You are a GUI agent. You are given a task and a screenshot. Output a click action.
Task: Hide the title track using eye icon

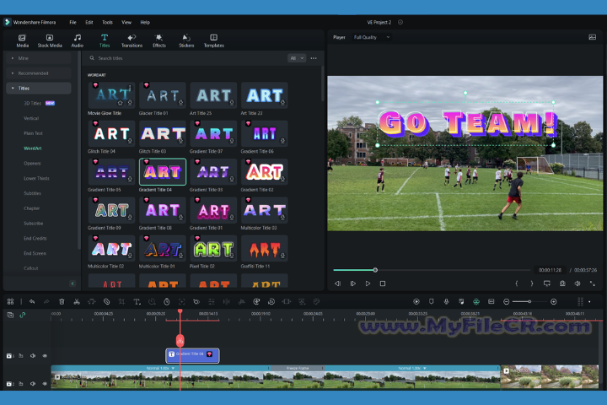tap(45, 356)
